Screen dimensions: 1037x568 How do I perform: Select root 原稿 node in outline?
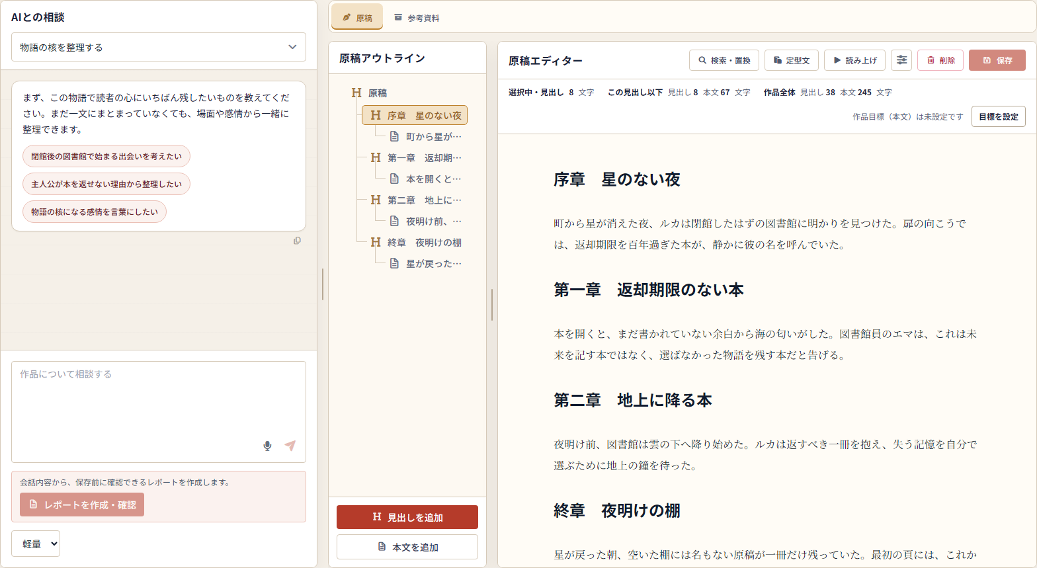pos(370,93)
